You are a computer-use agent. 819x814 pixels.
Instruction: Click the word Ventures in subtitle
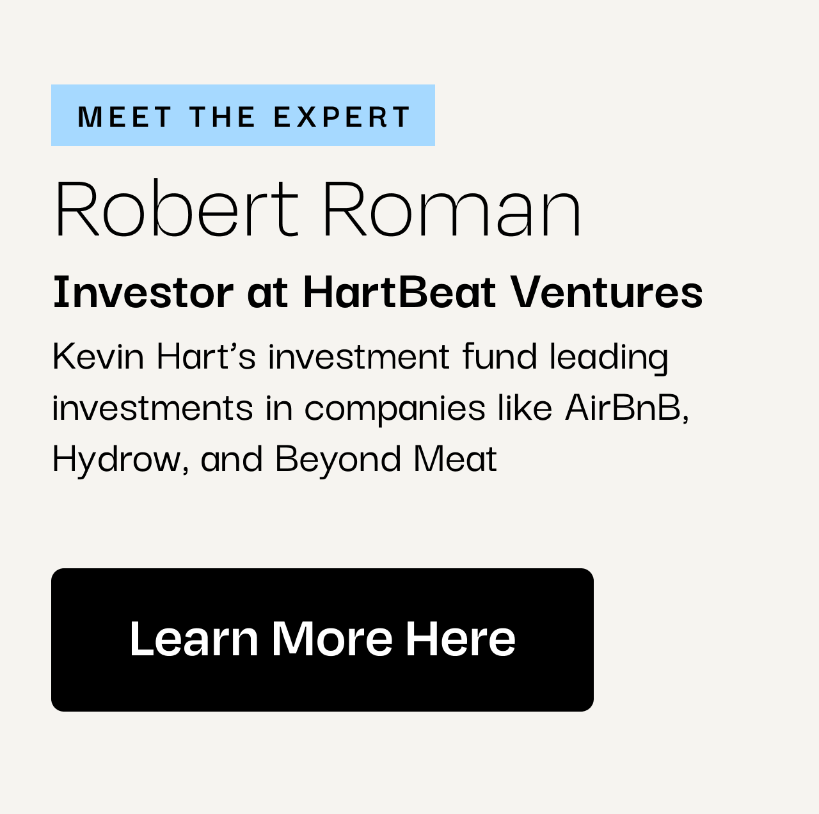click(607, 292)
